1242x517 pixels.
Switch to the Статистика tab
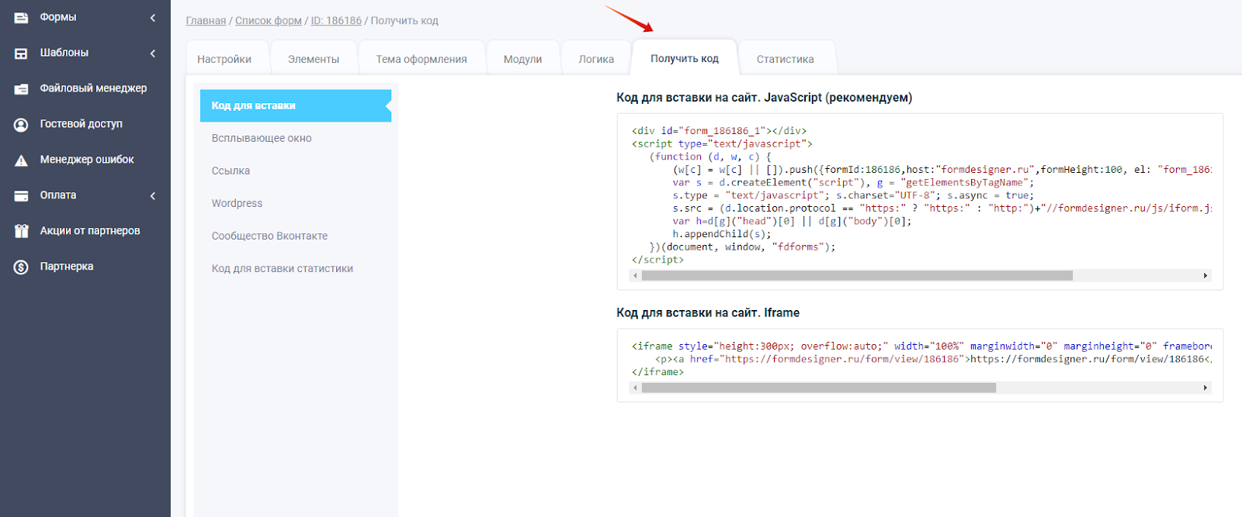point(786,59)
